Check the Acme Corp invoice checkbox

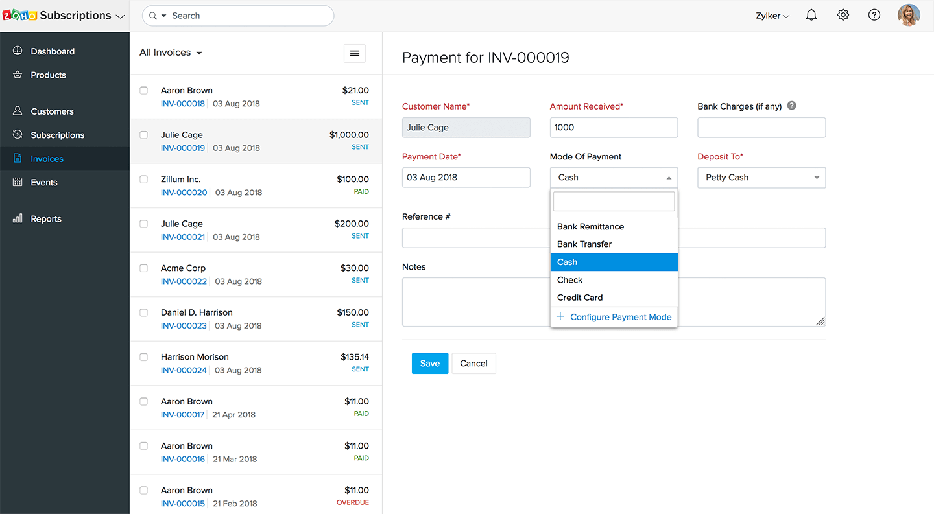pos(144,268)
